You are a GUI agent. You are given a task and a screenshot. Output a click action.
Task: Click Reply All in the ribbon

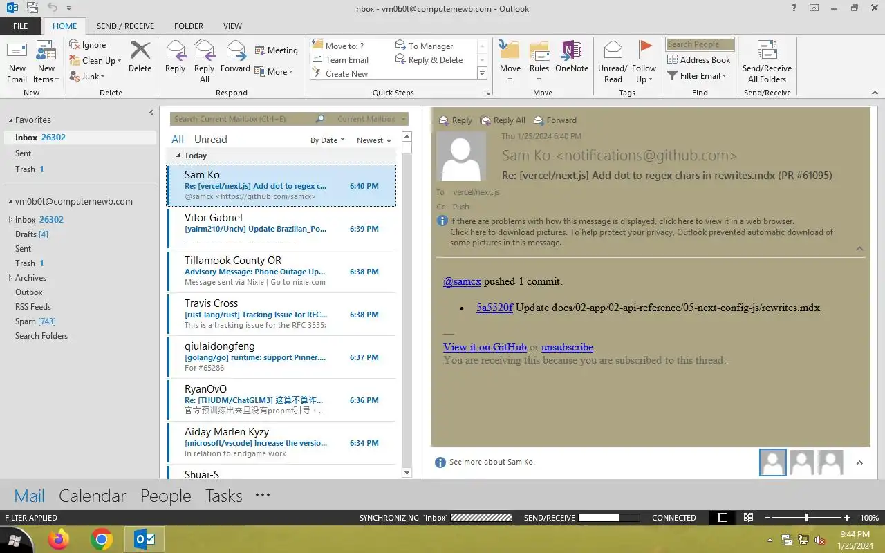coord(205,62)
